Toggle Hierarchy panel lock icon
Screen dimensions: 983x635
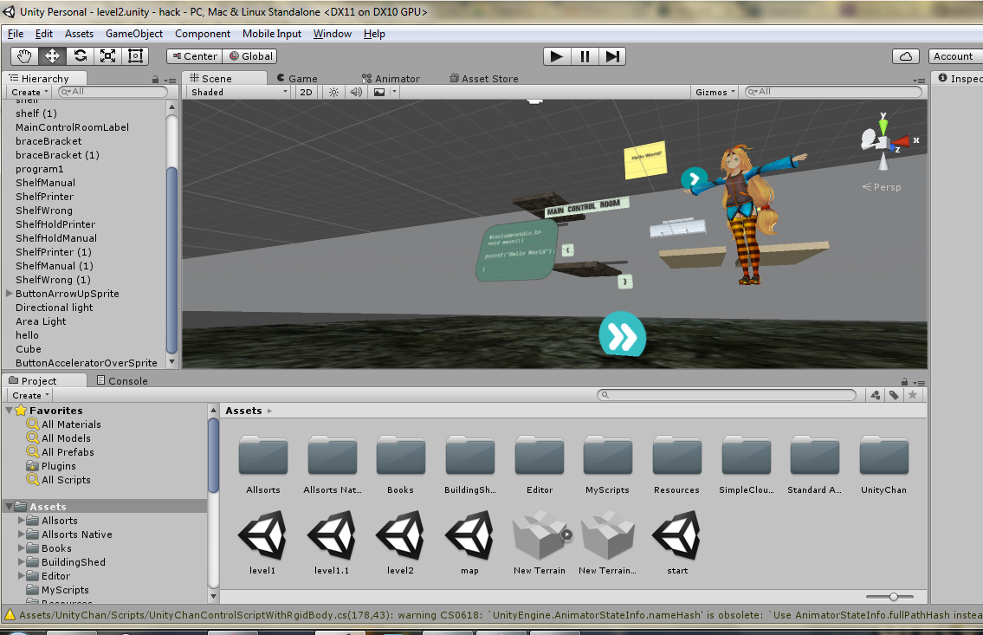click(155, 80)
